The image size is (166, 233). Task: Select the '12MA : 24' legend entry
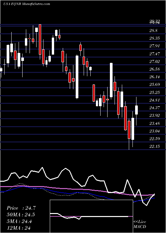click(19, 228)
